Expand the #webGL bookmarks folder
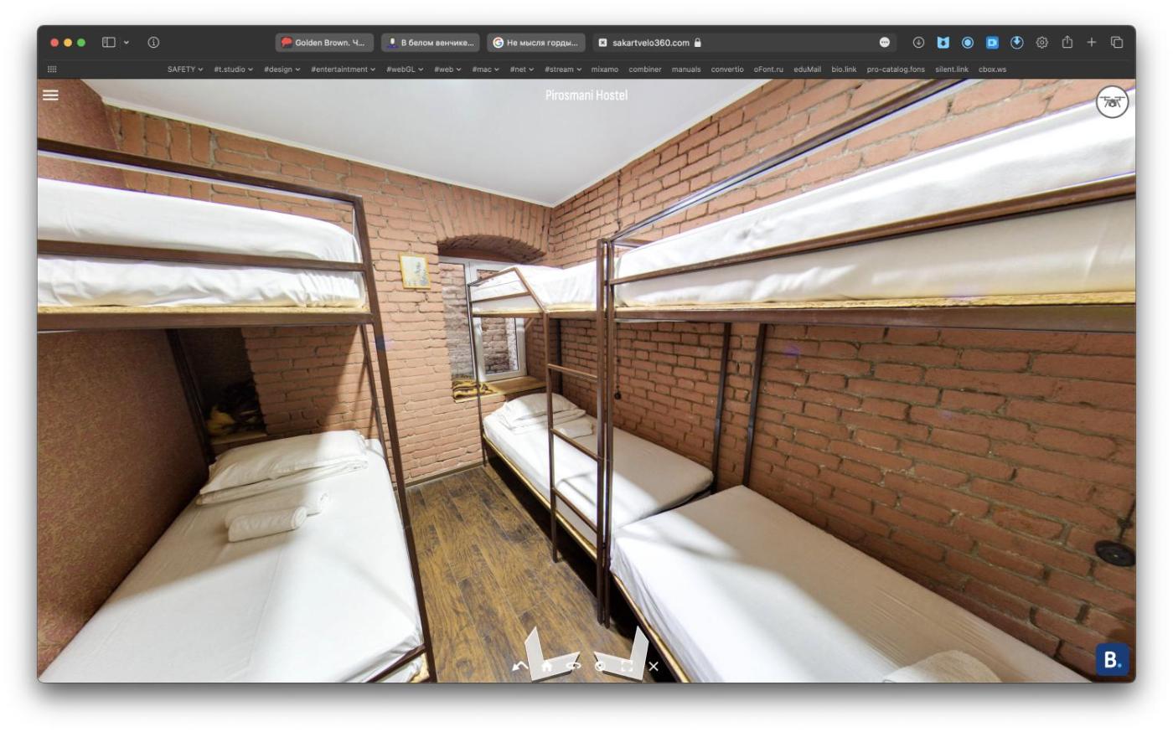Viewport: 1173px width, 732px height. [404, 70]
